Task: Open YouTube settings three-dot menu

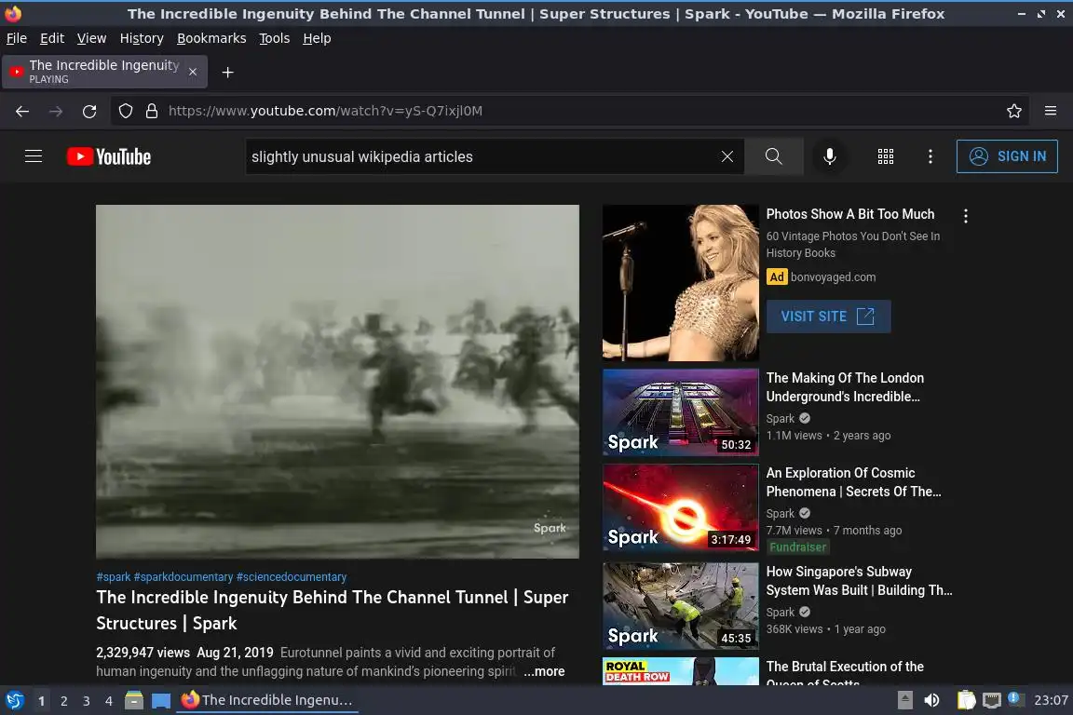Action: (930, 156)
